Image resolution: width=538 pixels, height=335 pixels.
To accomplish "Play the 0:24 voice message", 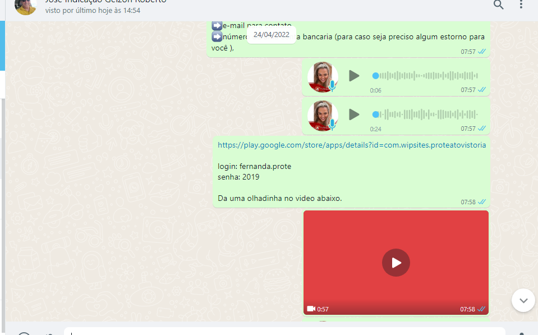I will [353, 114].
